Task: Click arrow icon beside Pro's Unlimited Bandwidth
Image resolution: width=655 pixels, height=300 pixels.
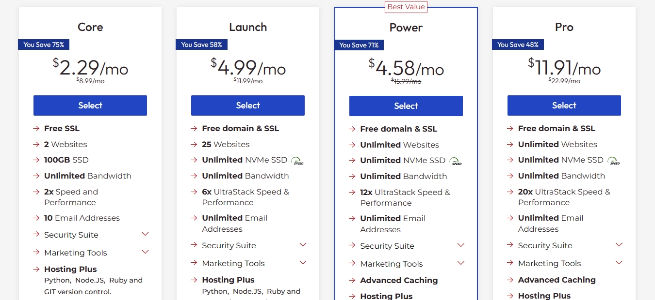Action: coord(510,176)
